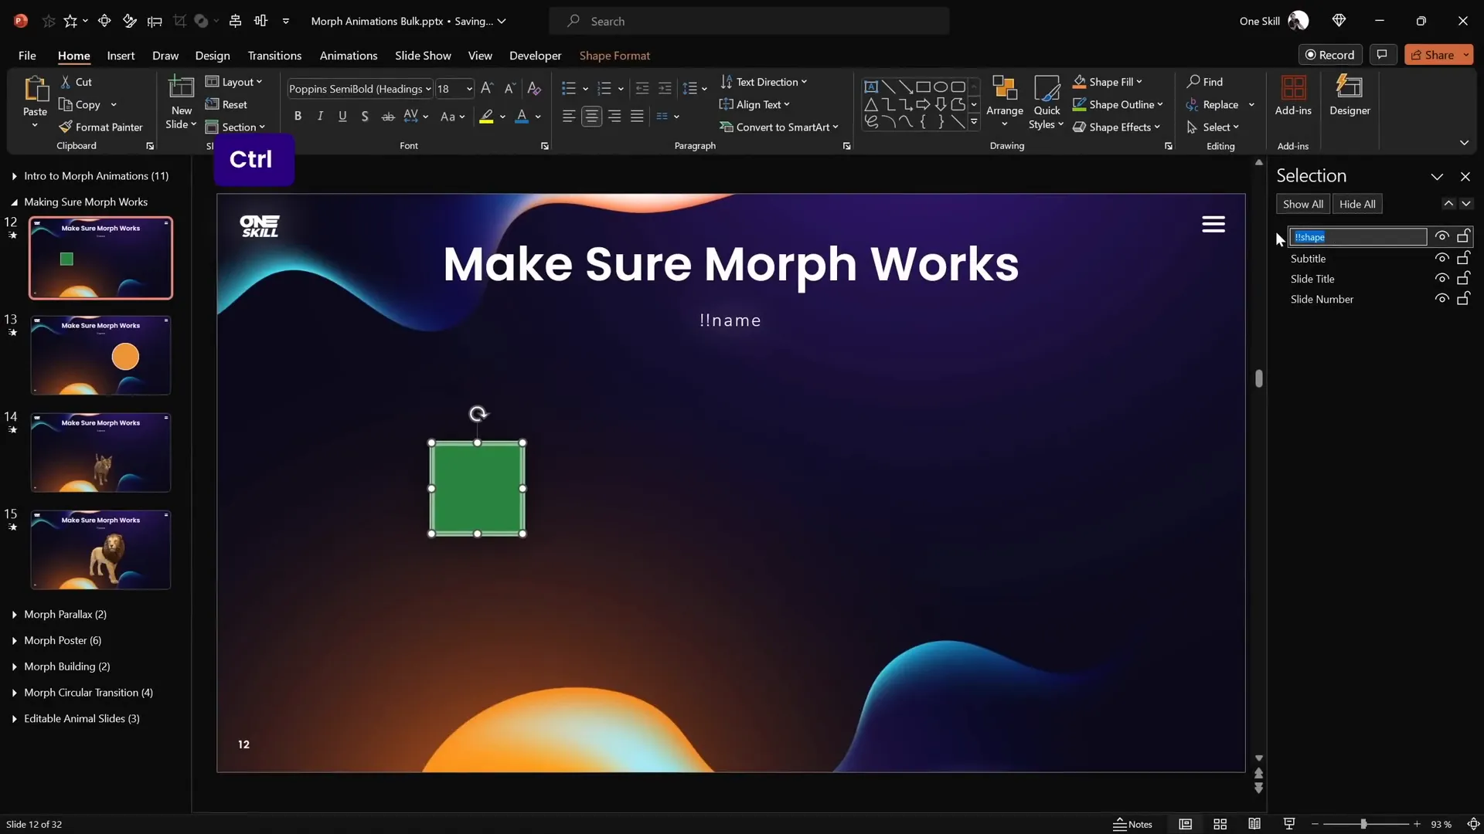This screenshot has width=1484, height=834.
Task: Align text left
Action: pyautogui.click(x=569, y=117)
